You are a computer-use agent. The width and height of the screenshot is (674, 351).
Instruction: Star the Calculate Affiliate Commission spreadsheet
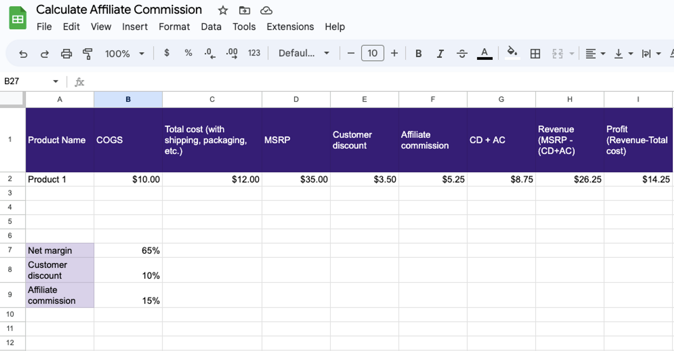pos(222,10)
